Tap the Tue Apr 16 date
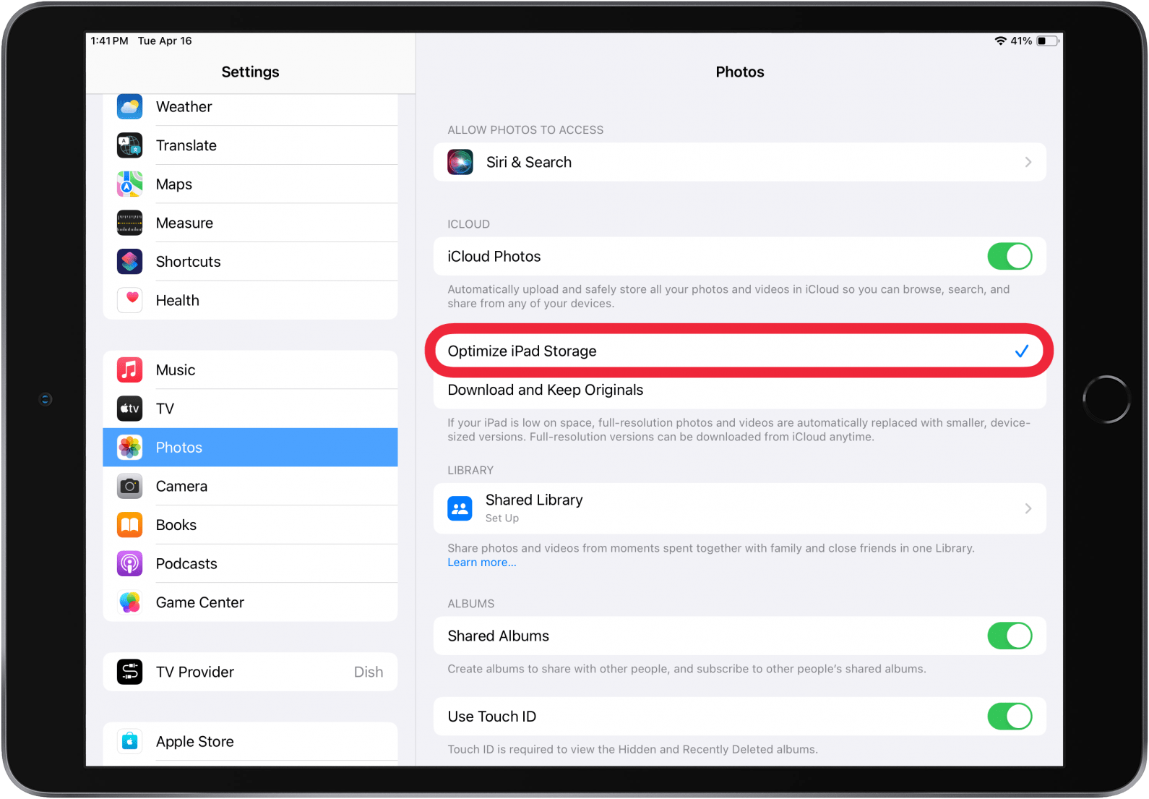Image resolution: width=1149 pixels, height=799 pixels. [165, 41]
